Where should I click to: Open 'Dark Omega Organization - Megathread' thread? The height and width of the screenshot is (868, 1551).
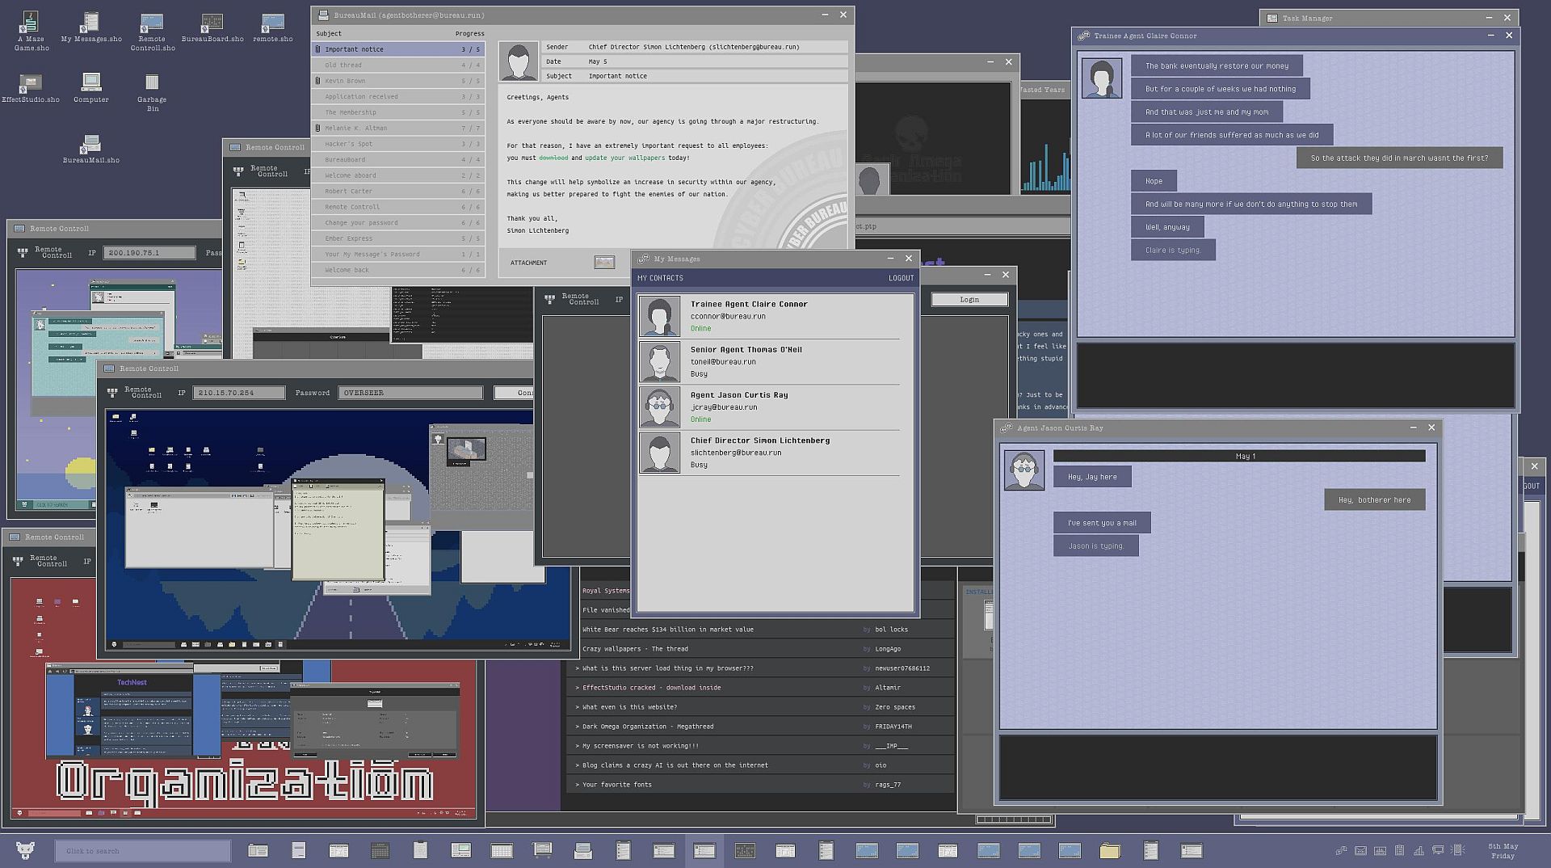759,726
